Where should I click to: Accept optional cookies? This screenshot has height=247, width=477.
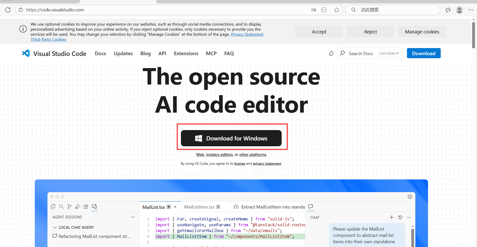[x=319, y=32]
